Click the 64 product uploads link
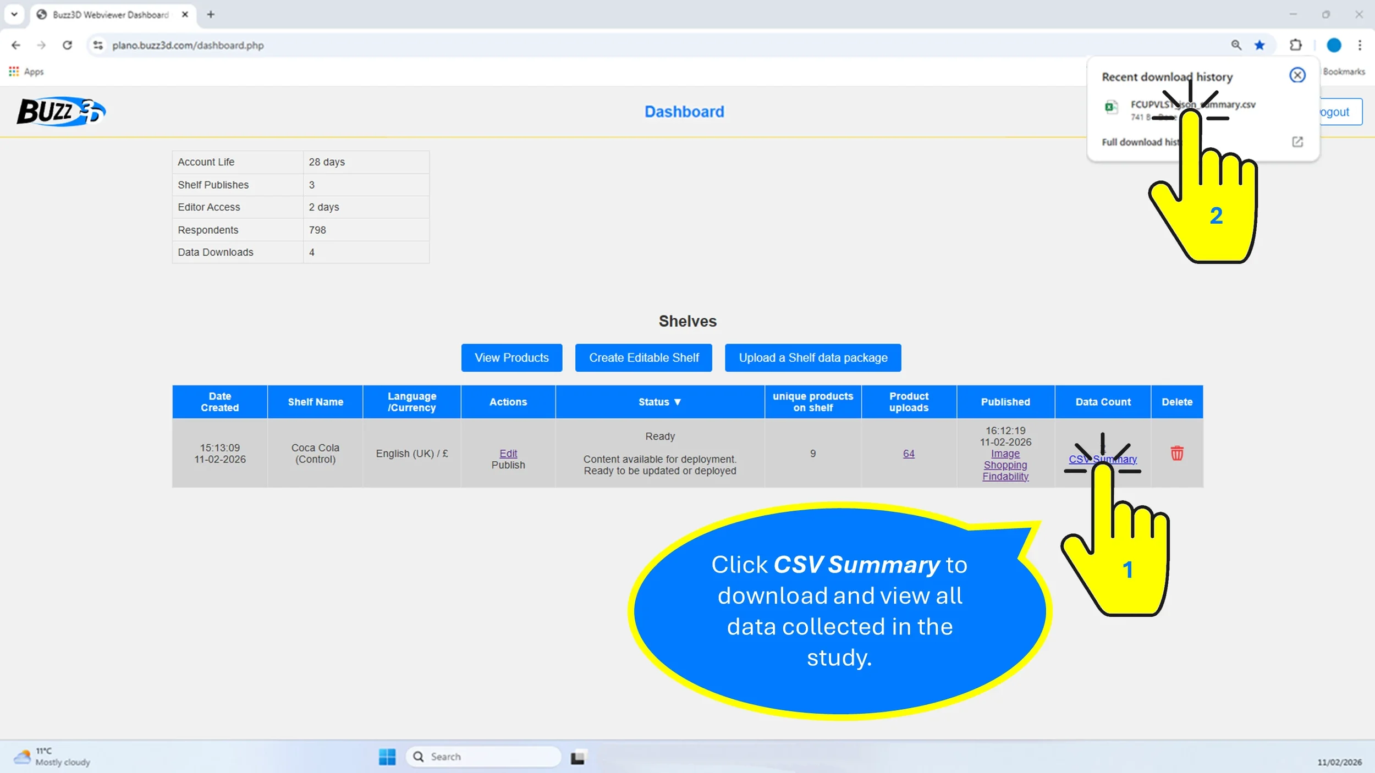This screenshot has height=773, width=1375. pos(908,454)
